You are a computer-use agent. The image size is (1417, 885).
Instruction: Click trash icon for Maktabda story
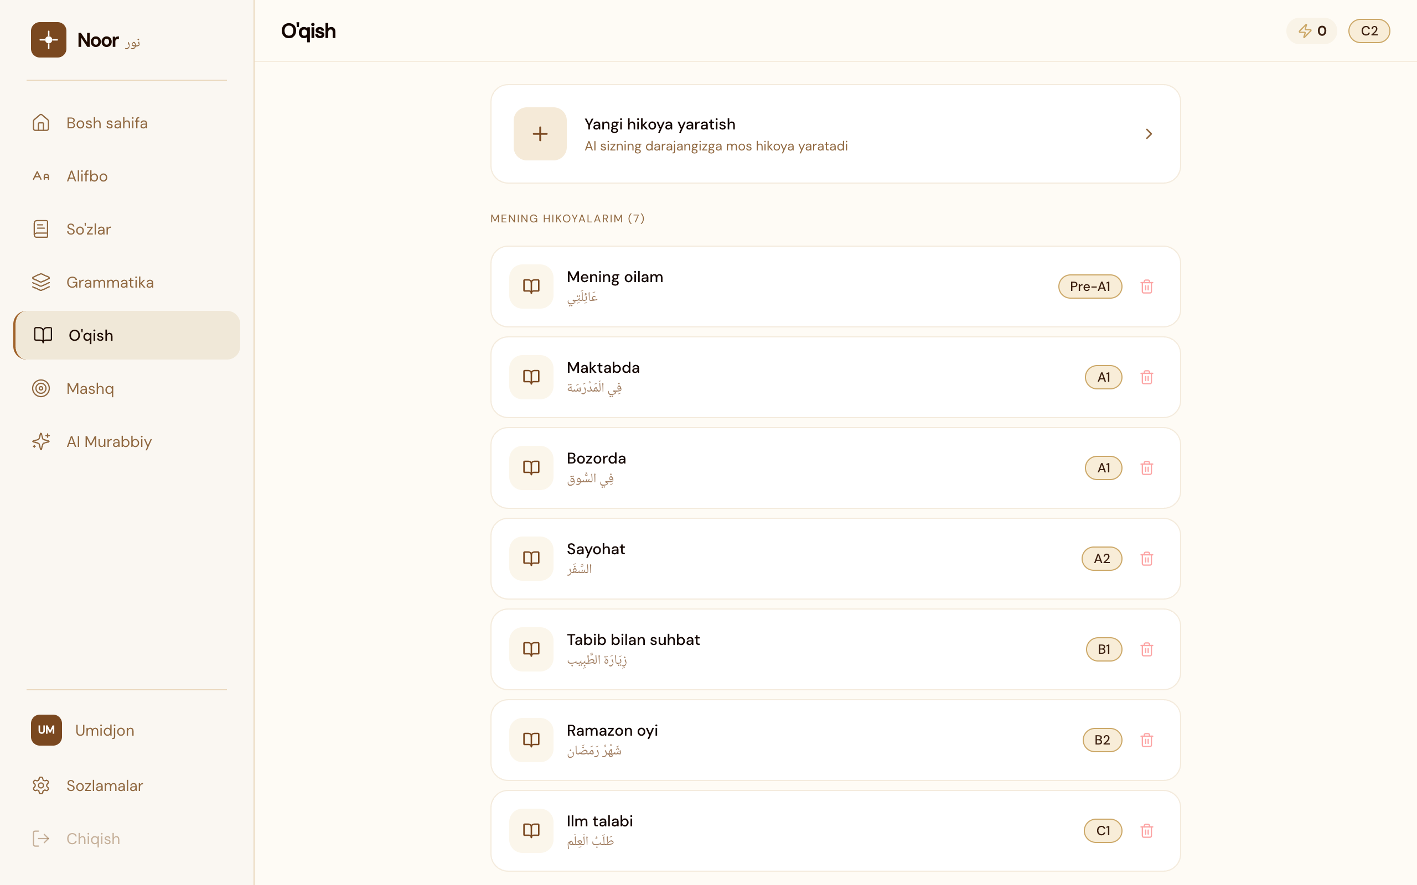point(1146,377)
